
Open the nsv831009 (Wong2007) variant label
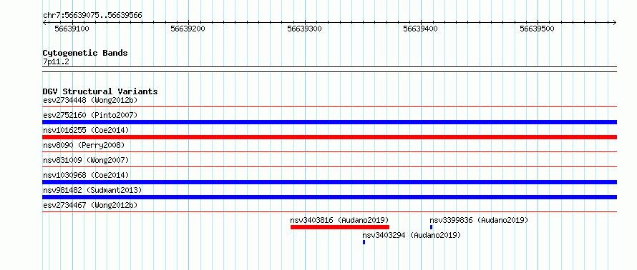[86, 160]
